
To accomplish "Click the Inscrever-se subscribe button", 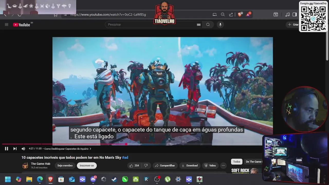I will pos(87,166).
